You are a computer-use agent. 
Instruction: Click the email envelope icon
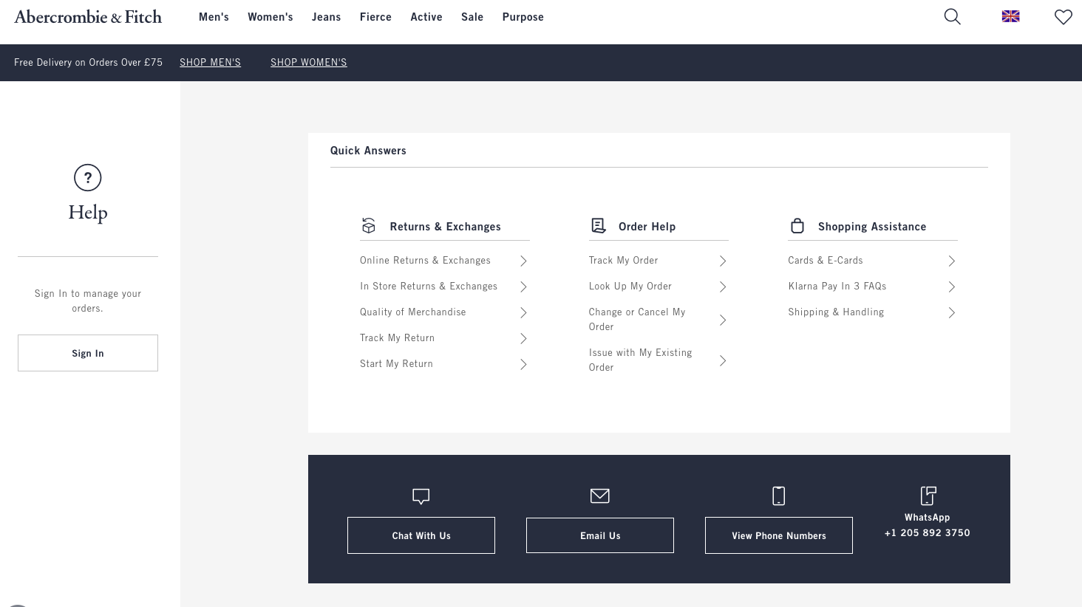coord(599,496)
